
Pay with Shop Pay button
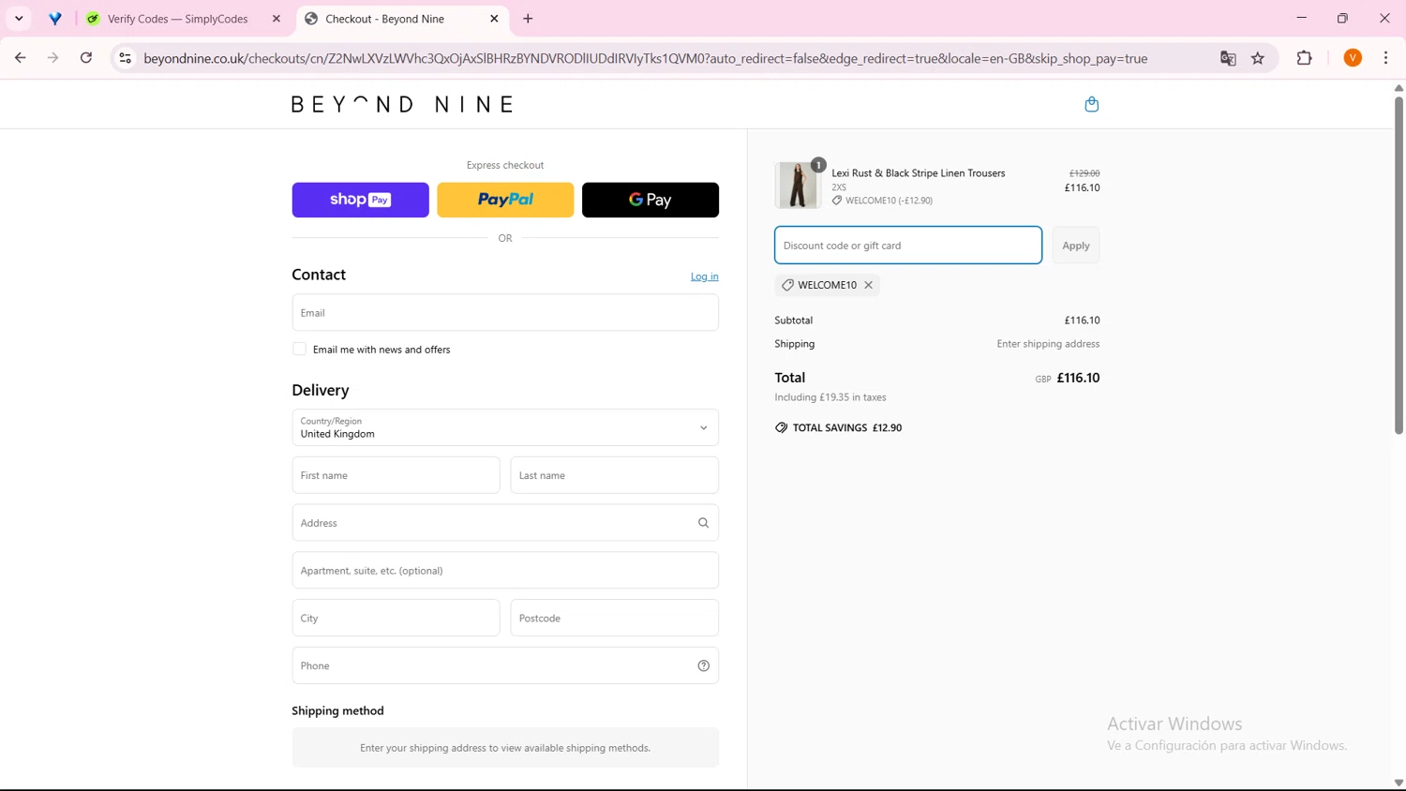pyautogui.click(x=360, y=200)
